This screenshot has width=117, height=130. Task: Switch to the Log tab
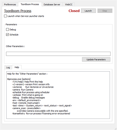point(8,67)
